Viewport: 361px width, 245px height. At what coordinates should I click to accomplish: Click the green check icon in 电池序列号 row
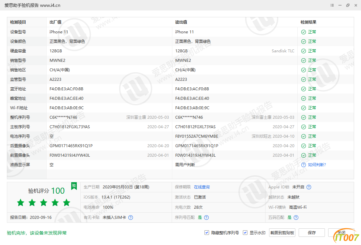pyautogui.click(x=304, y=136)
